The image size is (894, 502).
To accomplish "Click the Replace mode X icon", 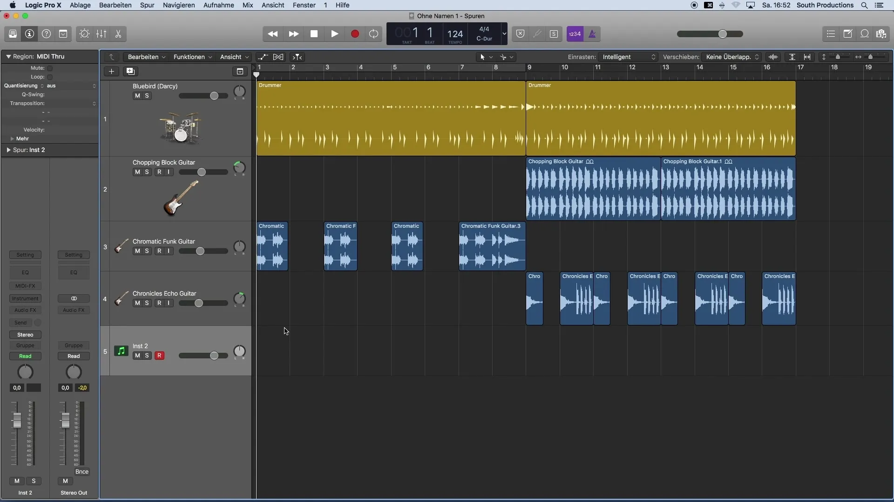I will 521,34.
